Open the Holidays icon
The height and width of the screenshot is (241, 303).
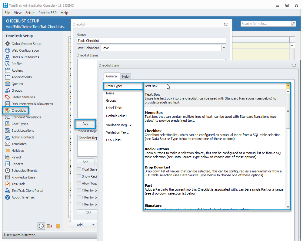[x=8, y=151]
